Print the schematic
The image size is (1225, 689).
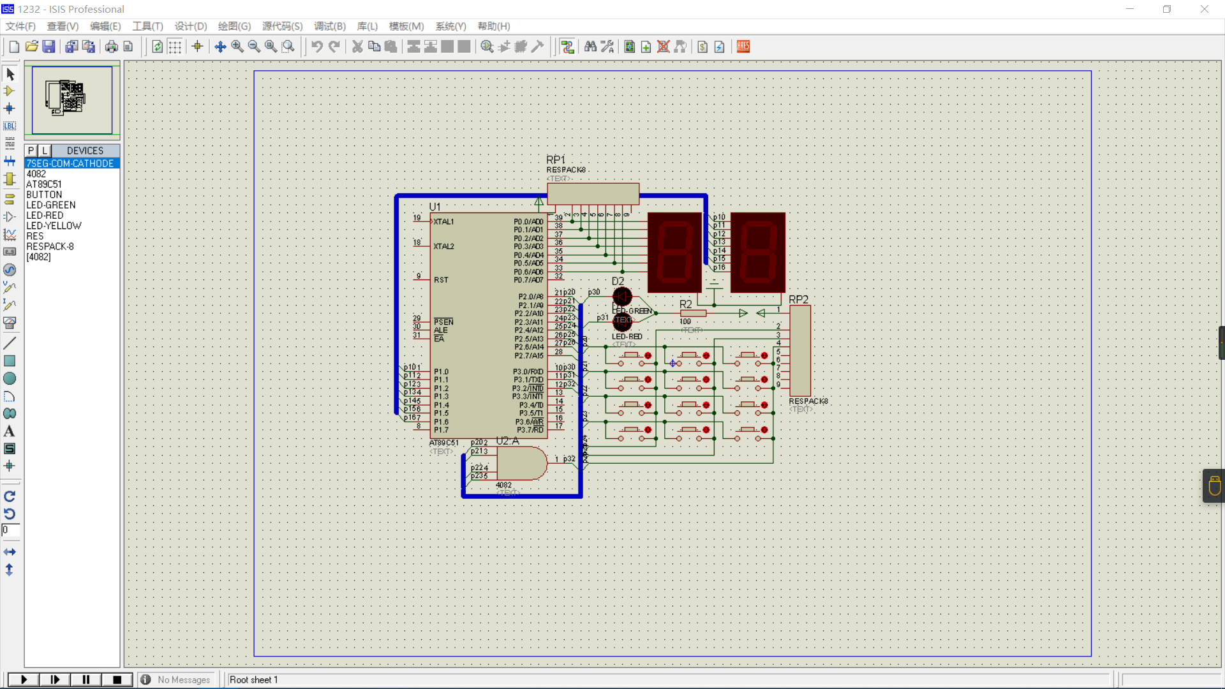tap(112, 47)
